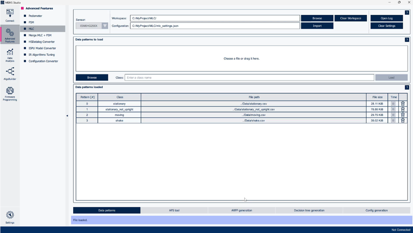The height and width of the screenshot is (233, 413).
Task: Click the Clear Workspace button
Action: [x=351, y=18]
